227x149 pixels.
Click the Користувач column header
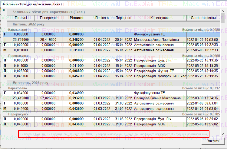point(160,18)
